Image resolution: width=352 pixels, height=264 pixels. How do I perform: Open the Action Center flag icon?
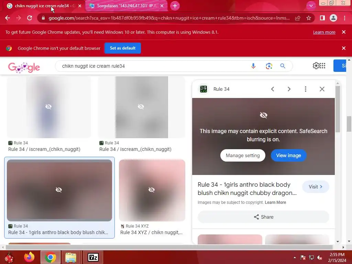pyautogui.click(x=303, y=257)
